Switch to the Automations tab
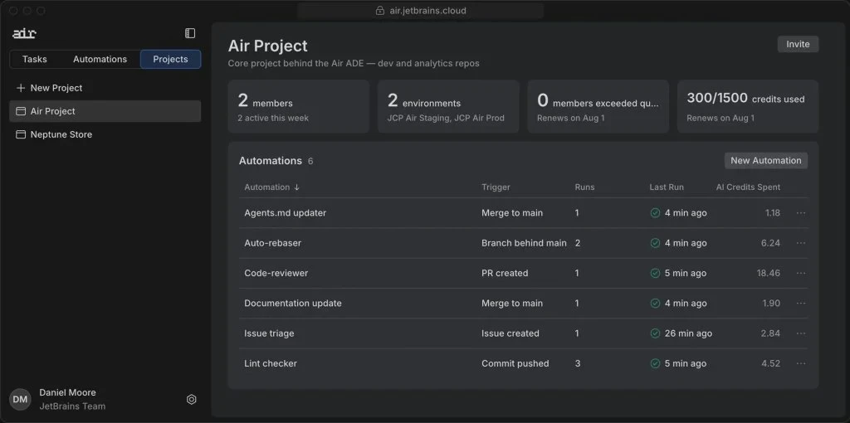Screen dimensions: 850x423 click(100, 59)
